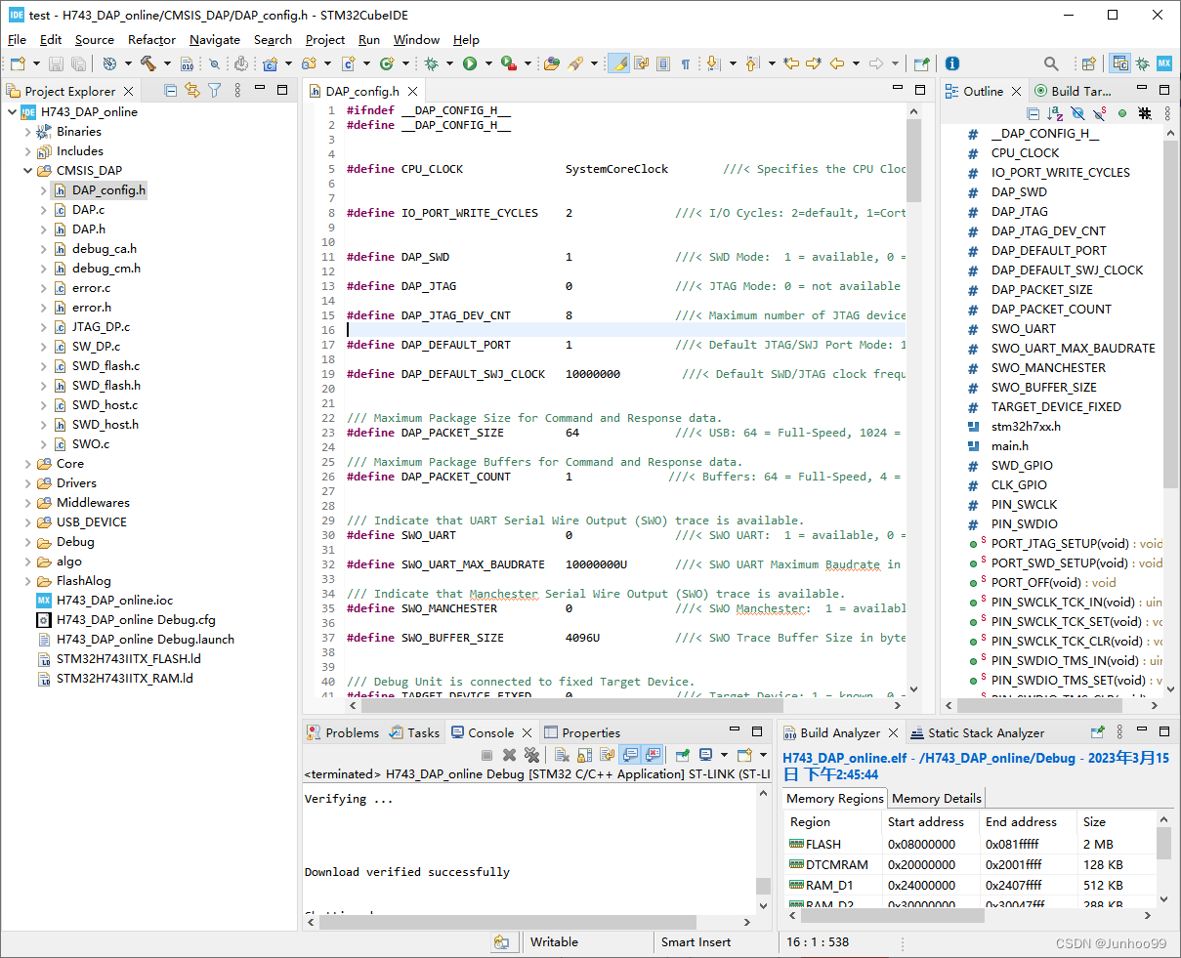Open the blue MX device configuration perspective
The width and height of the screenshot is (1181, 958).
click(x=1163, y=63)
